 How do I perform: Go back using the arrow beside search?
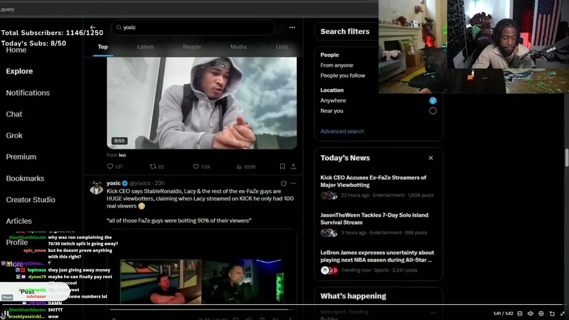92,28
